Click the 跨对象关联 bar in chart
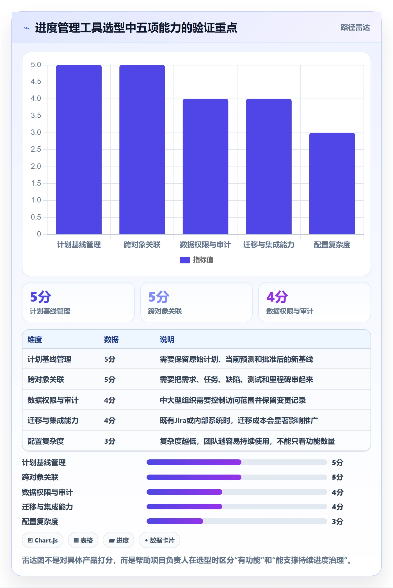This screenshot has height=588, width=393. (142, 149)
